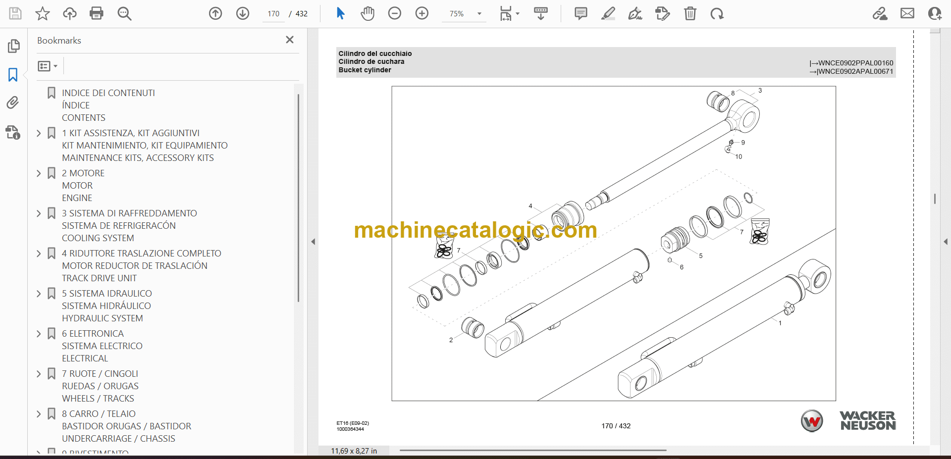Open the zoom level dropdown

pos(479,14)
